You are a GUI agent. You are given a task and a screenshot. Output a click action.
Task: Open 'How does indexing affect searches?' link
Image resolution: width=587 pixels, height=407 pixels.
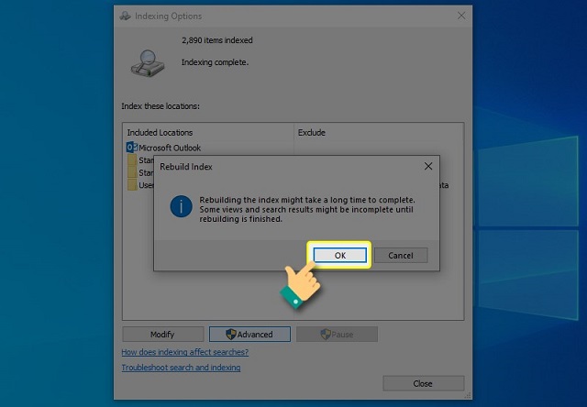(x=185, y=352)
